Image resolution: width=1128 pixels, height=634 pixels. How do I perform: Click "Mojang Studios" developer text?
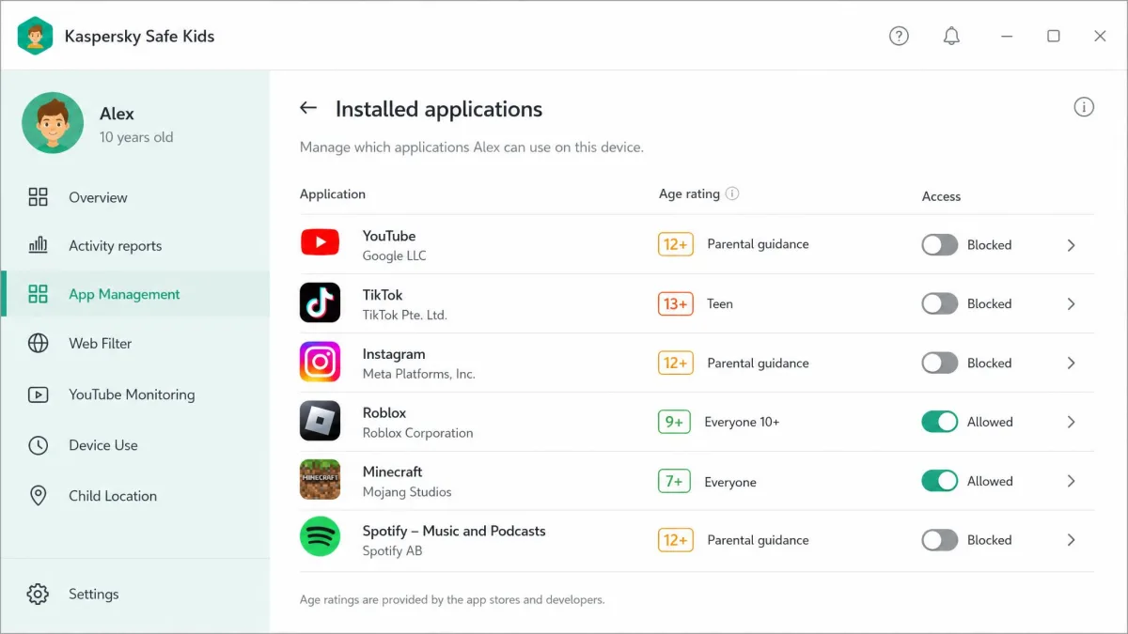coord(407,492)
